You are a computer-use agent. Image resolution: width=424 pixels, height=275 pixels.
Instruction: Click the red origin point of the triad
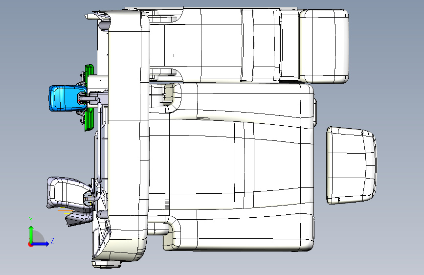[x=30, y=244]
